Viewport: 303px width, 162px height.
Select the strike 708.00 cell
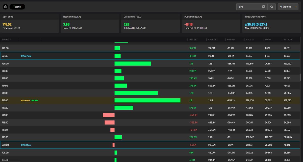tap(5, 152)
